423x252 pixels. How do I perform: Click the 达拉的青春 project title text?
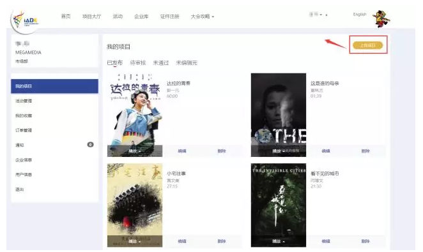[178, 83]
